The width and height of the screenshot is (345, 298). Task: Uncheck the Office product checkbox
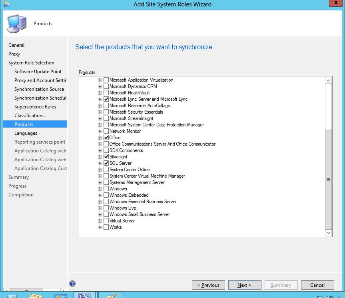pos(106,138)
